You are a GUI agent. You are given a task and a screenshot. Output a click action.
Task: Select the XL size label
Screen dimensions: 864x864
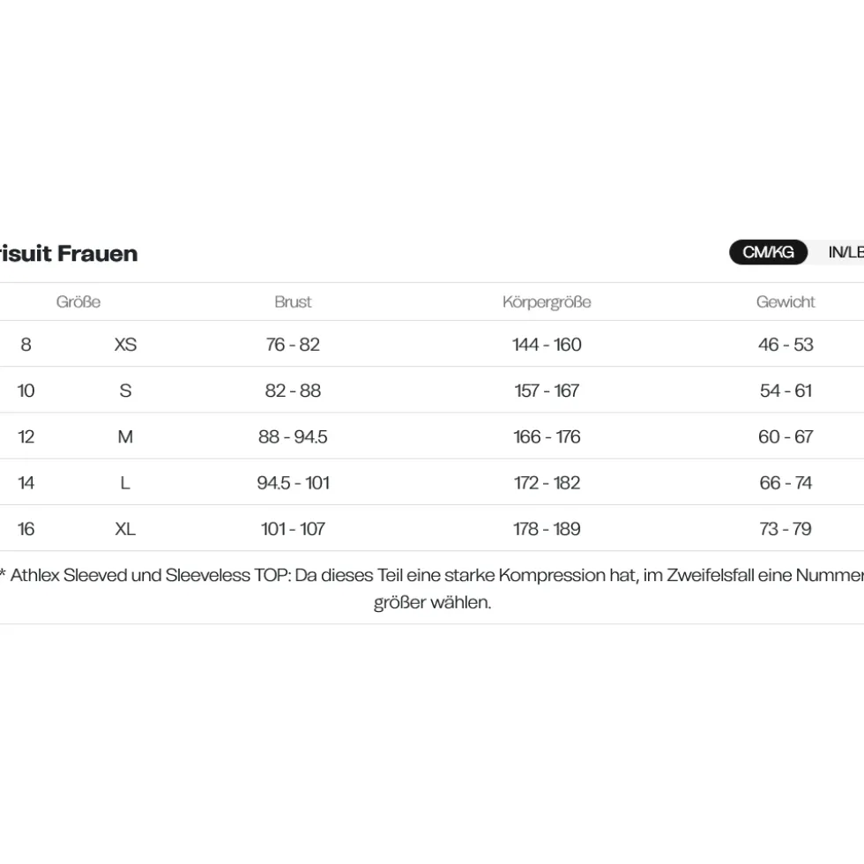pyautogui.click(x=125, y=529)
